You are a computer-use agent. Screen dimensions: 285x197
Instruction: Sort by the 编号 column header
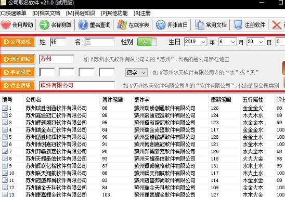pos(7,100)
